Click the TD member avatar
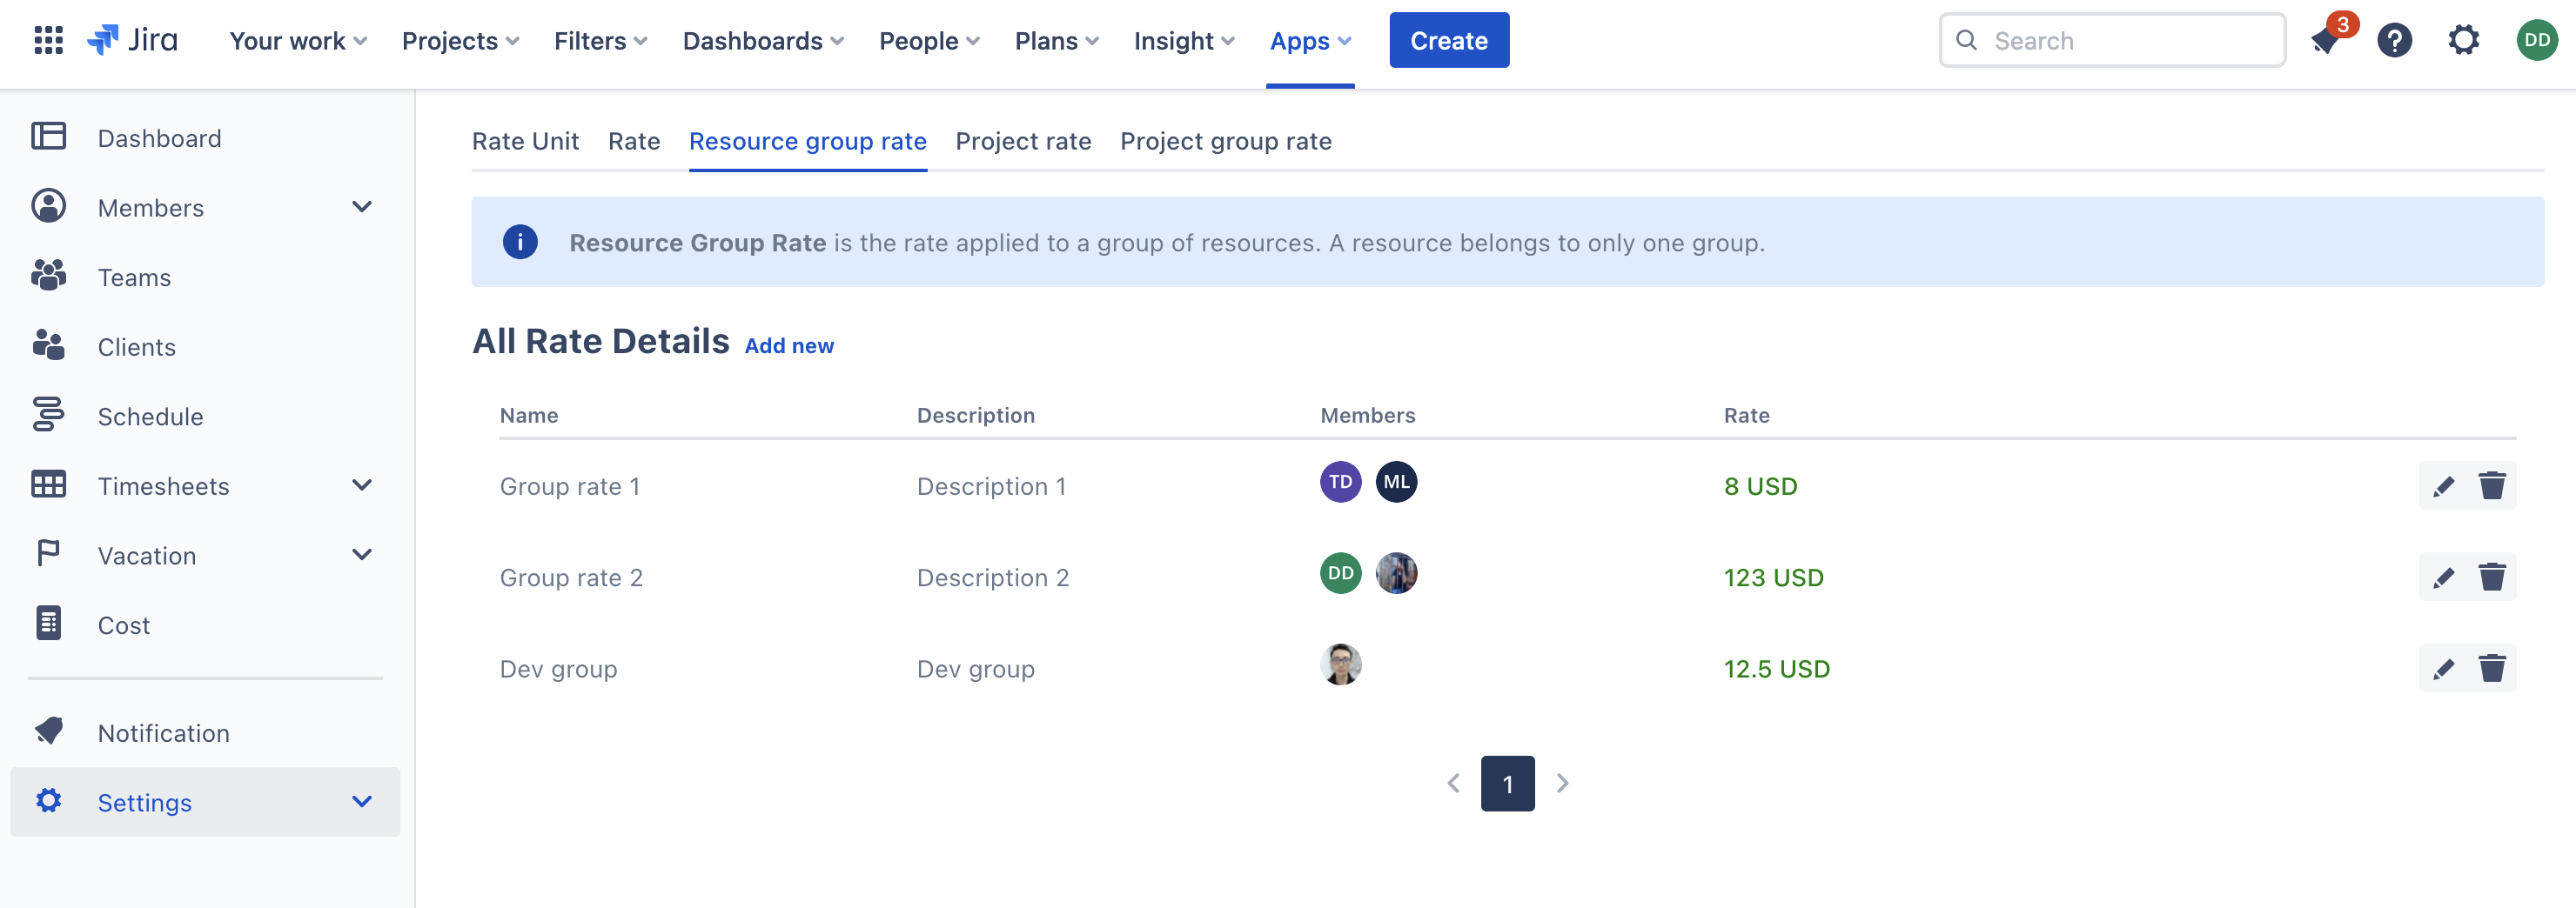2576x908 pixels. (1340, 482)
